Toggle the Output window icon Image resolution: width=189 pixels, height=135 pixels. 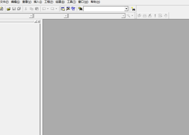click(x=68, y=9)
